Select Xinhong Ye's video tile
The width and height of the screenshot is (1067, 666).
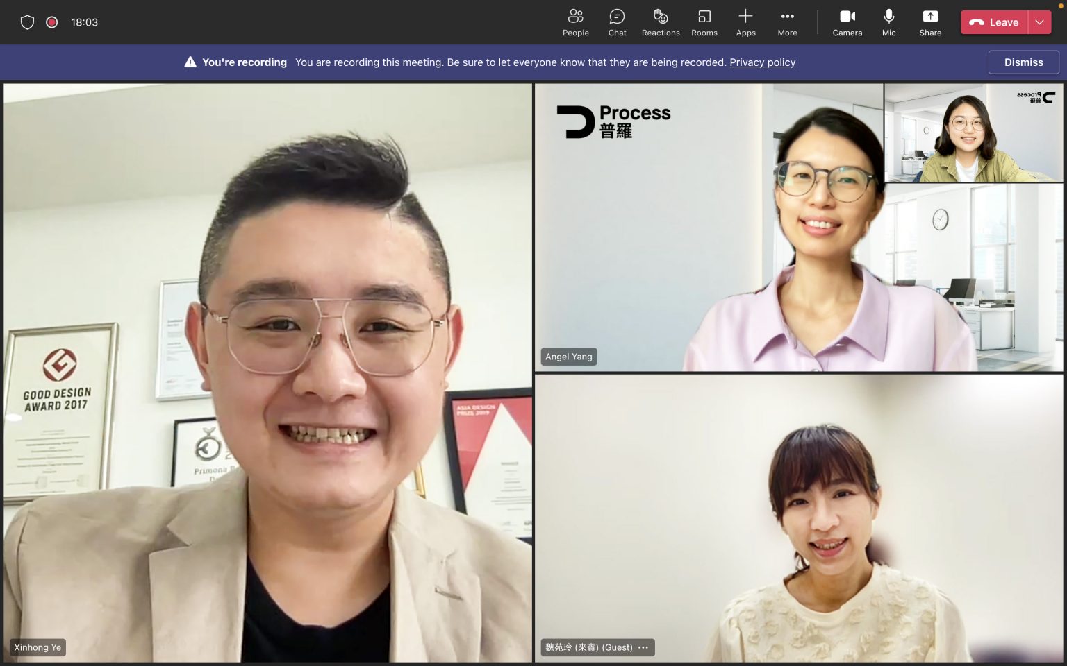point(267,373)
